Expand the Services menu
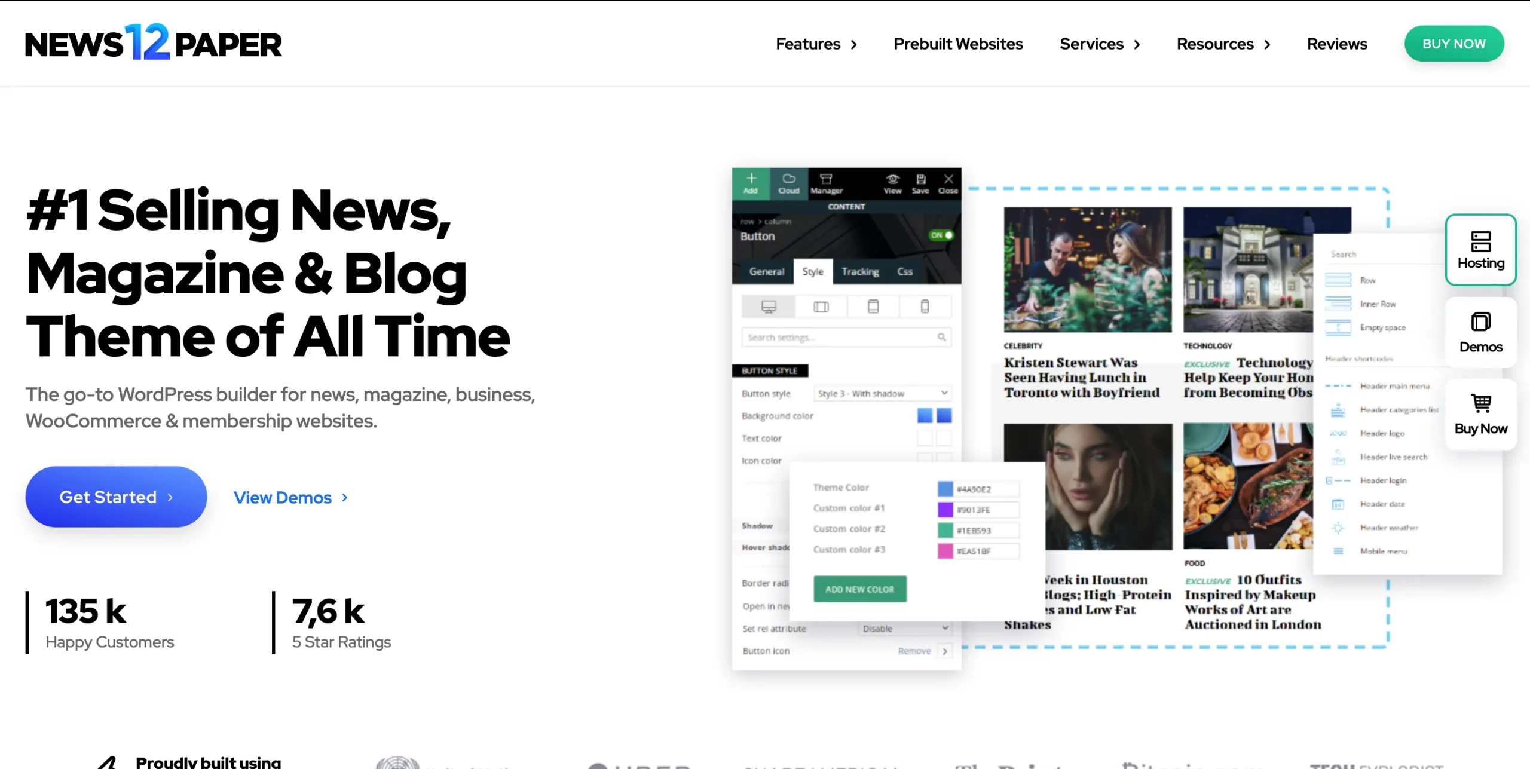 [1100, 44]
